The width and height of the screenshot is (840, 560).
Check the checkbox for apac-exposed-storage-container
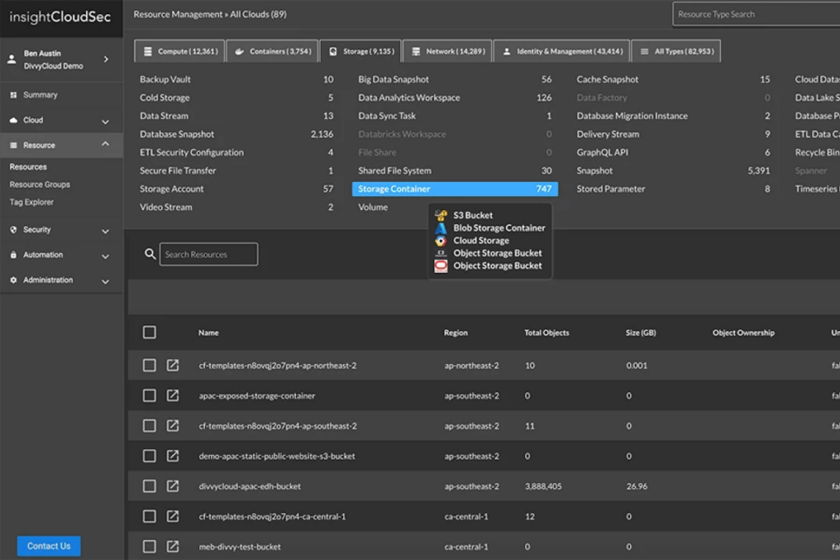[149, 395]
